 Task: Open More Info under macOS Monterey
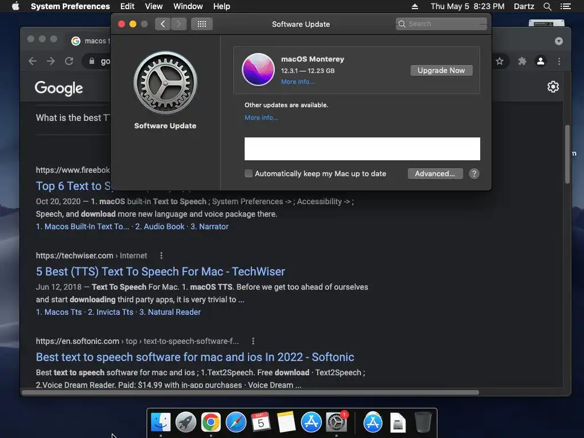click(298, 82)
